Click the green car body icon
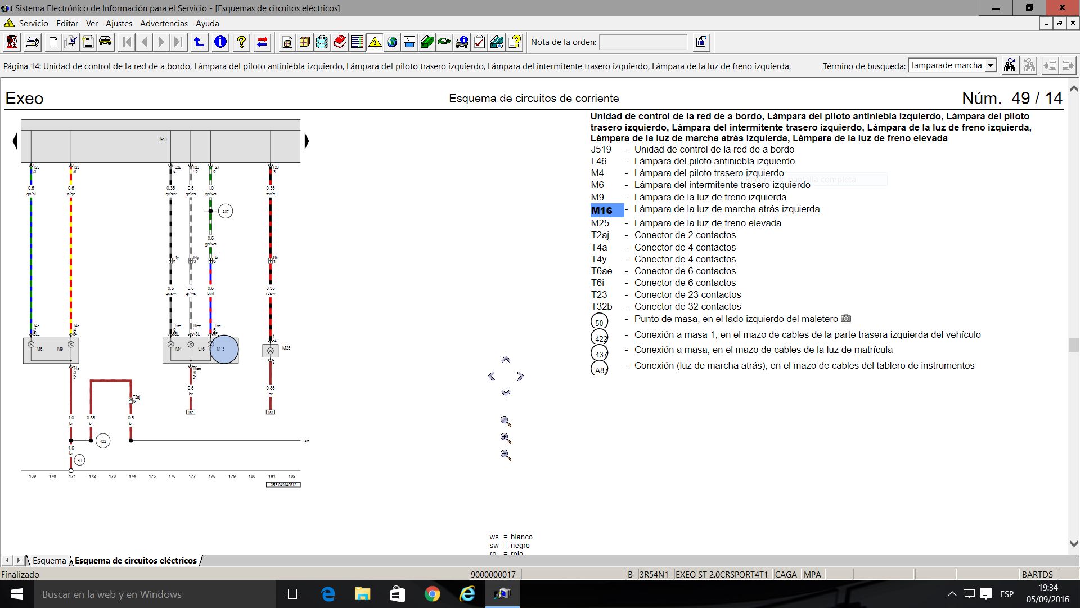This screenshot has width=1080, height=608. [x=444, y=42]
